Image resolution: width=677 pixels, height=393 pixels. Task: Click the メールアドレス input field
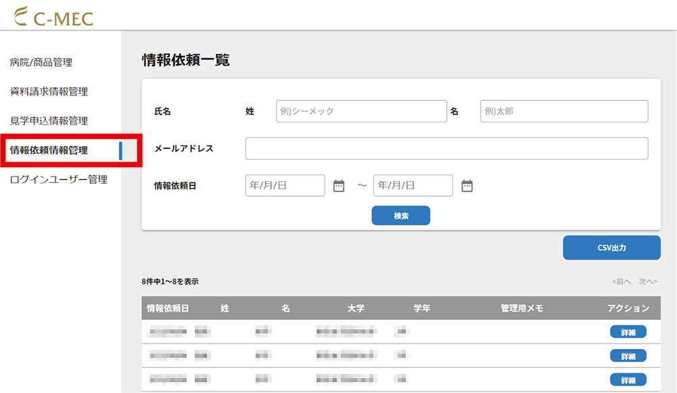(x=447, y=148)
